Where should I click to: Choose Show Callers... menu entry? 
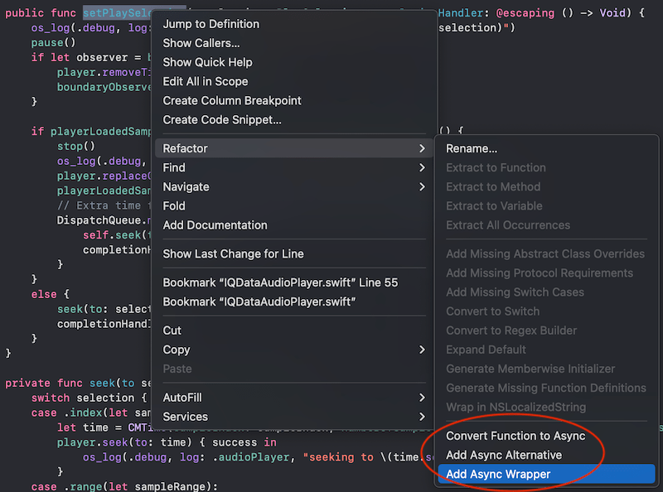(x=201, y=43)
